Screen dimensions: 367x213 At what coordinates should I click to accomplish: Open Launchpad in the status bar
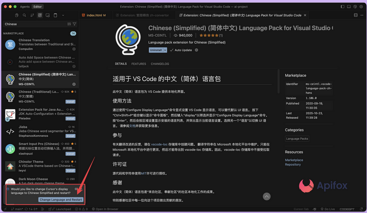coord(60,209)
